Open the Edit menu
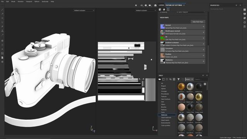Screen dimensions: 247x139 pyautogui.click(x=7, y=2)
